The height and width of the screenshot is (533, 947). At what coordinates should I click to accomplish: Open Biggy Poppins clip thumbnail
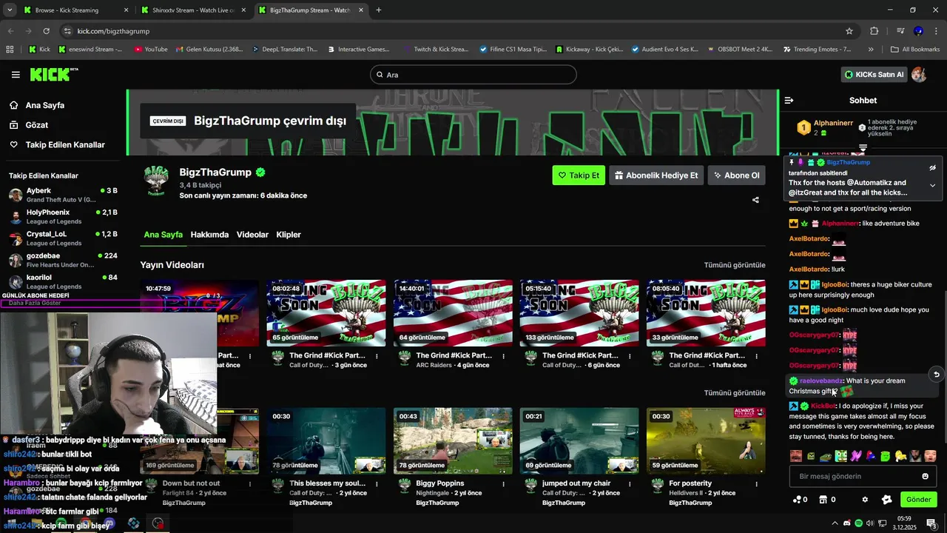pyautogui.click(x=453, y=441)
